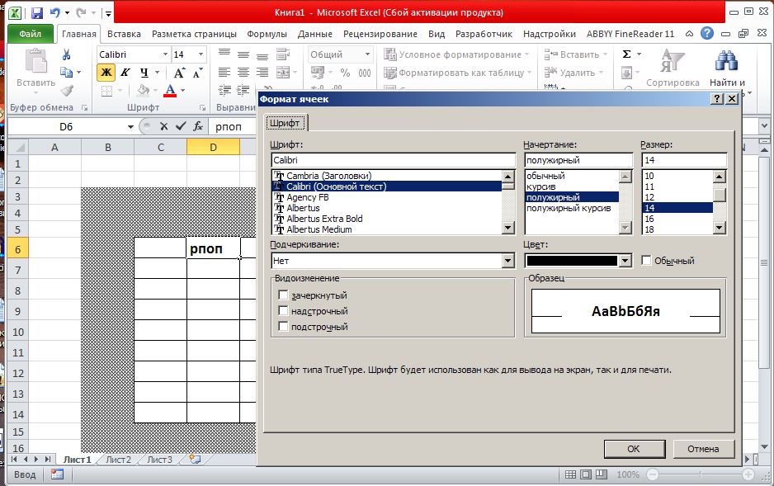Click the Copy icon in clipboard group
The height and width of the screenshot is (486, 774).
pos(66,73)
